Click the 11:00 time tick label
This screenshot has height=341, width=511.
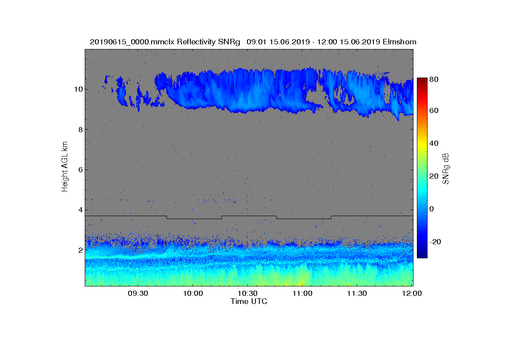(302, 293)
